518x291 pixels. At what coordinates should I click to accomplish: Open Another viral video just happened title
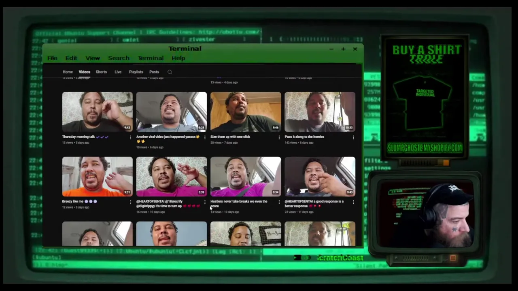click(168, 139)
